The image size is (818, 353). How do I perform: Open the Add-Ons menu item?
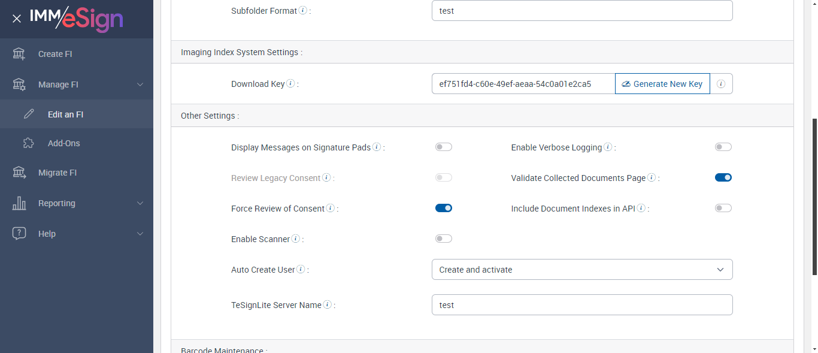coord(63,143)
